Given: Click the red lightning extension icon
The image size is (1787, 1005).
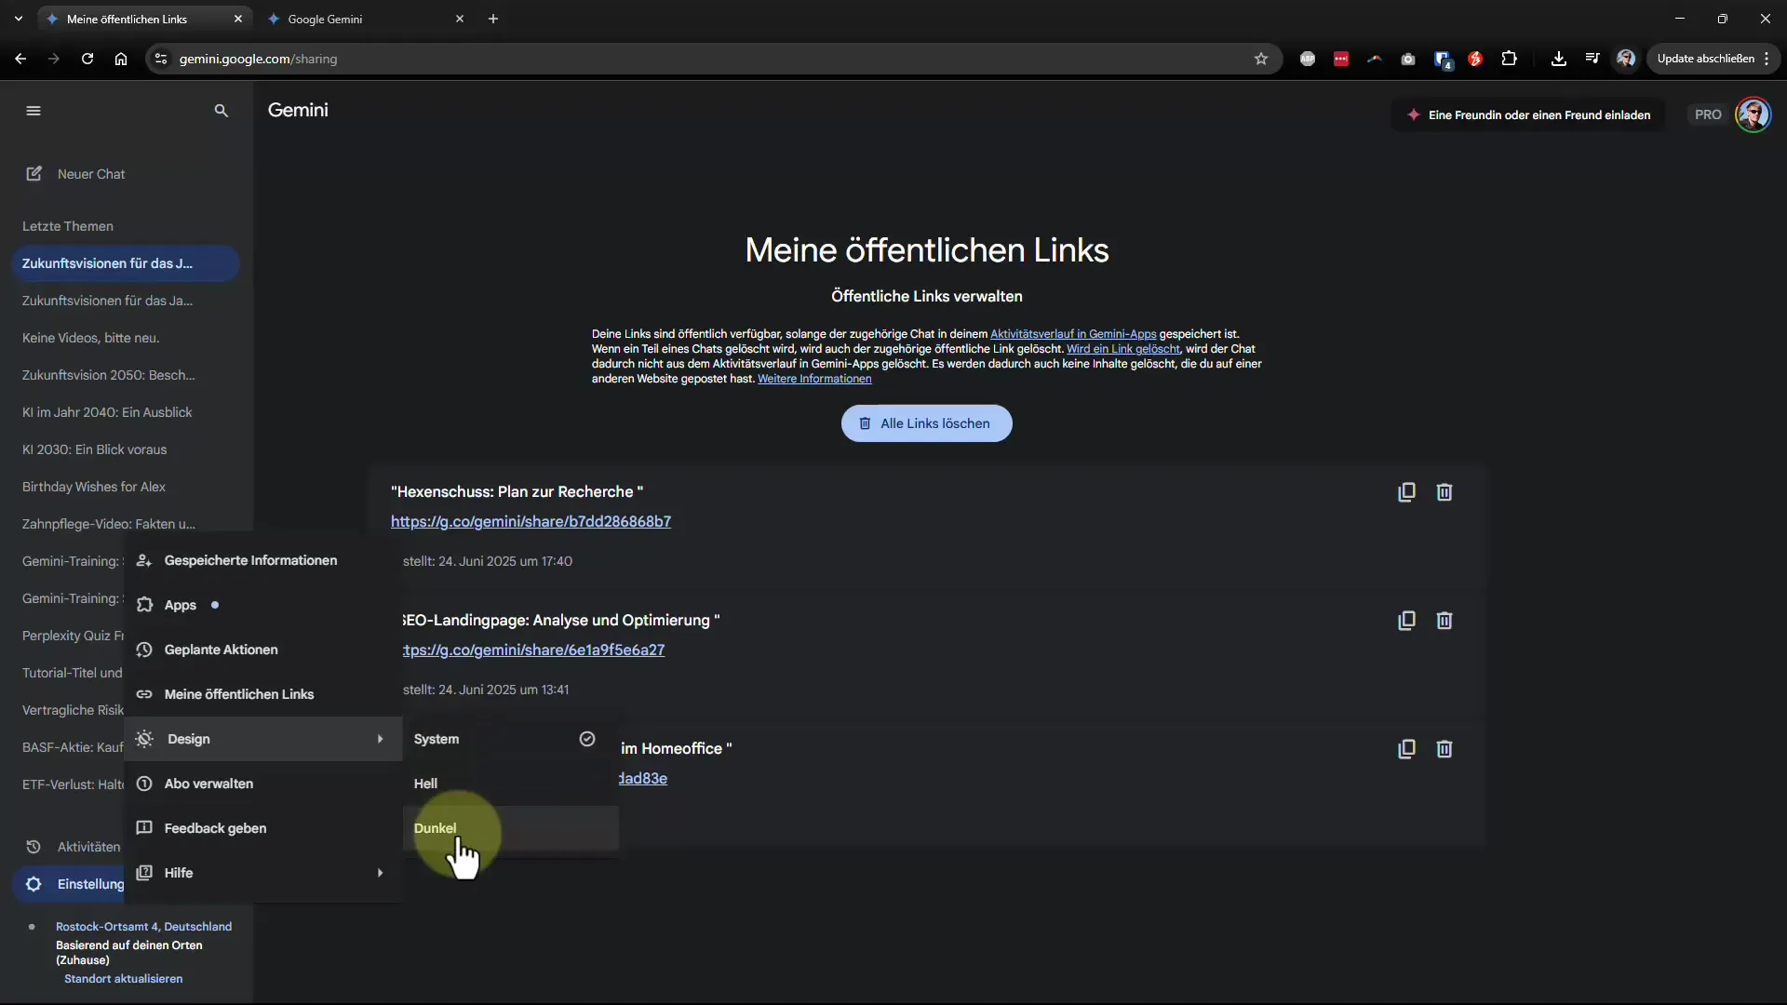Looking at the screenshot, I should (x=1475, y=59).
